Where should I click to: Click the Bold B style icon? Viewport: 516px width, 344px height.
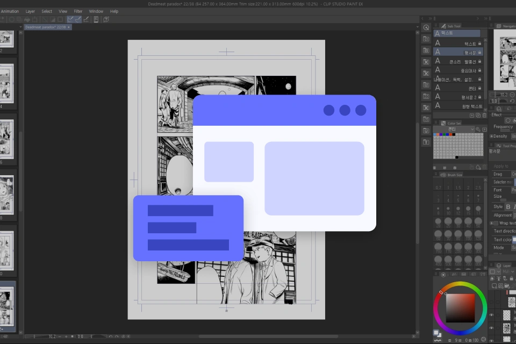(x=508, y=207)
